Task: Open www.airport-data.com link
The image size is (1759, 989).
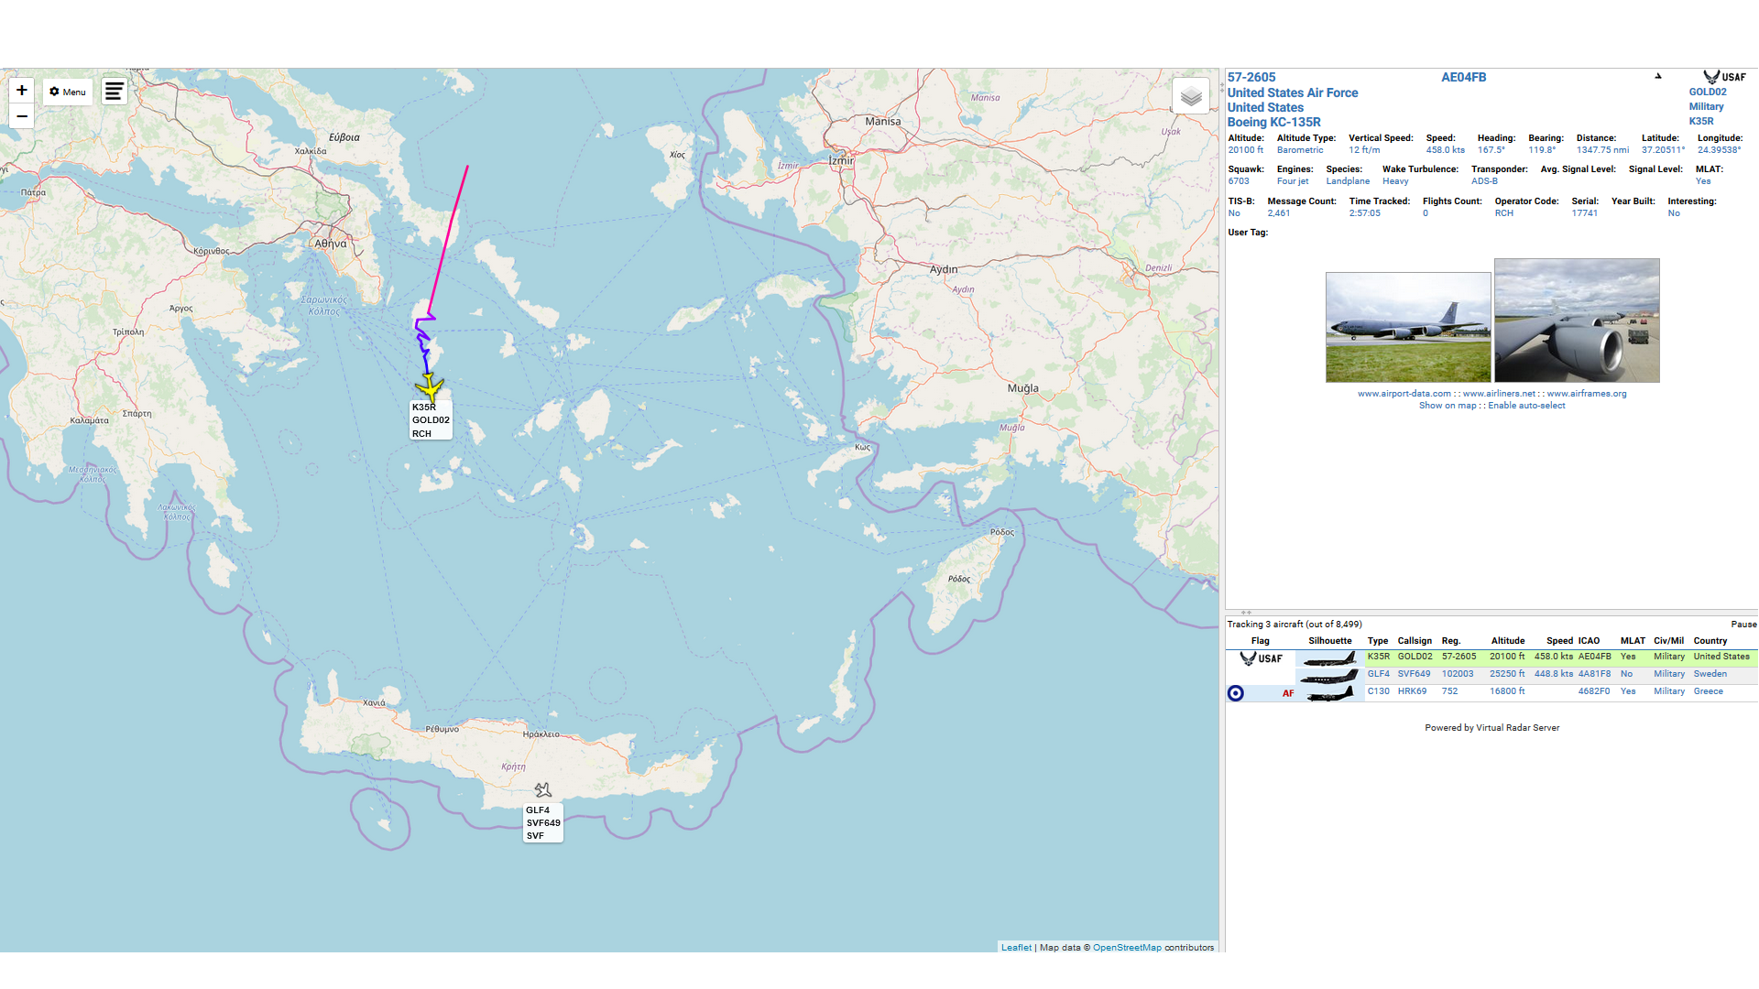Action: click(1404, 394)
